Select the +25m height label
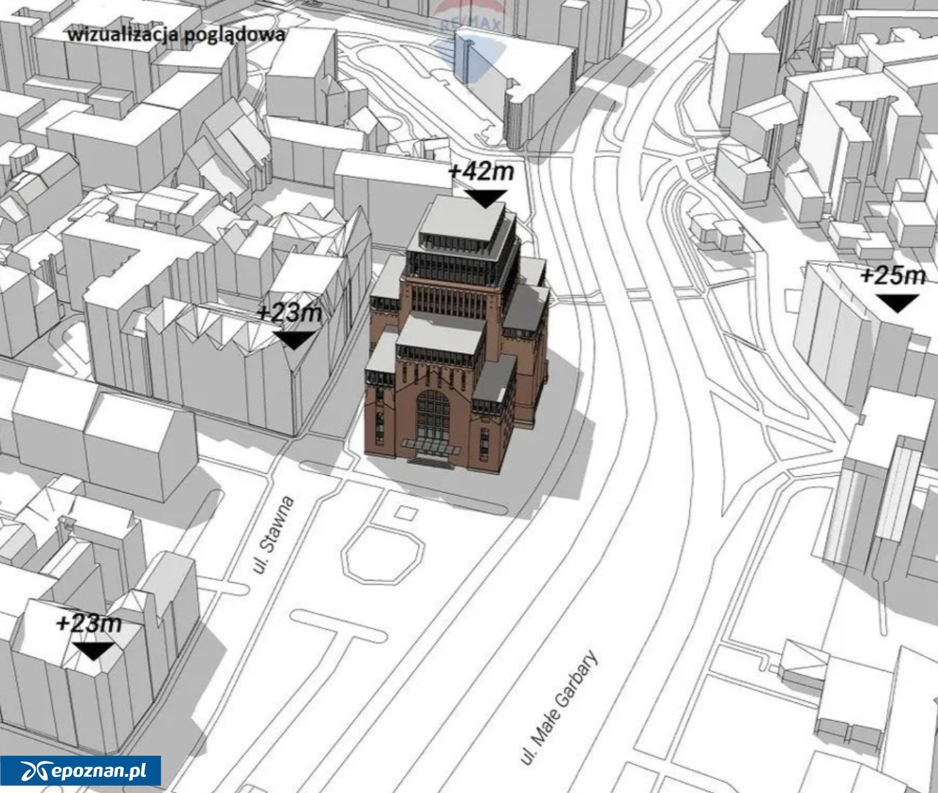Image resolution: width=938 pixels, height=793 pixels. tap(893, 276)
